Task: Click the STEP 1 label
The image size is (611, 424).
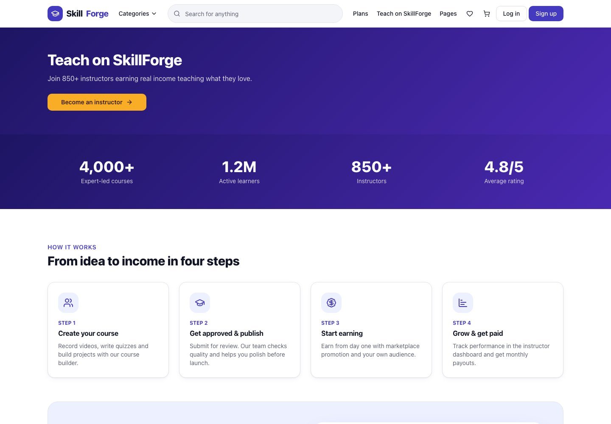Action: pos(67,323)
